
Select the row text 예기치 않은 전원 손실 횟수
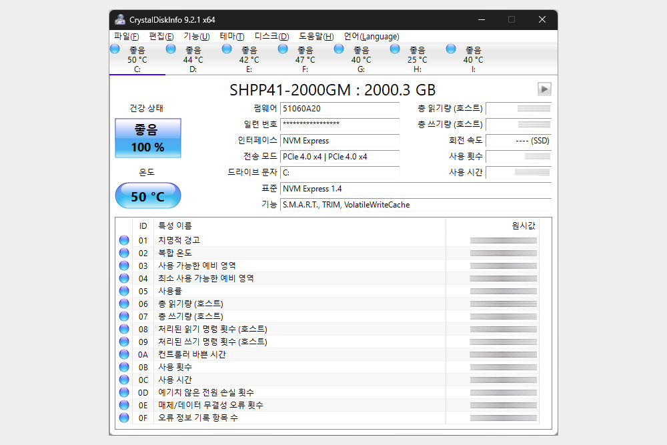[x=206, y=392]
